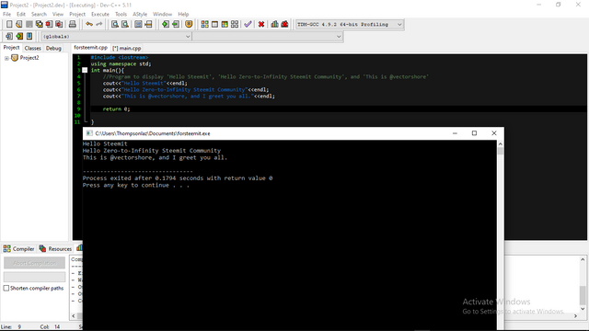Open the View menu
This screenshot has height=331, width=589.
click(57, 15)
